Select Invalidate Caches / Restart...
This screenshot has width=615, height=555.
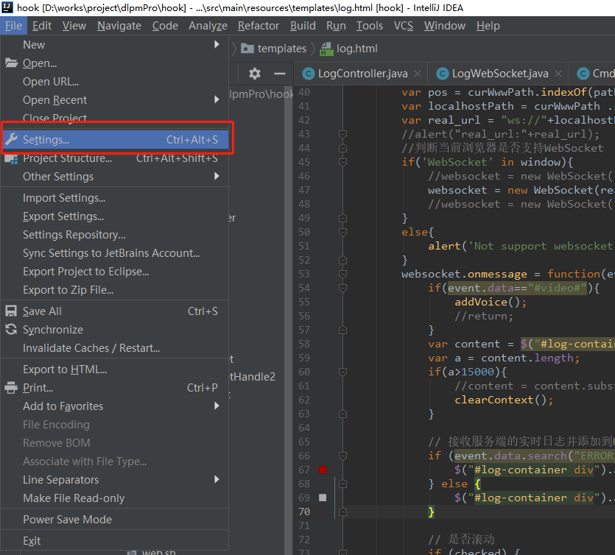[x=114, y=347]
